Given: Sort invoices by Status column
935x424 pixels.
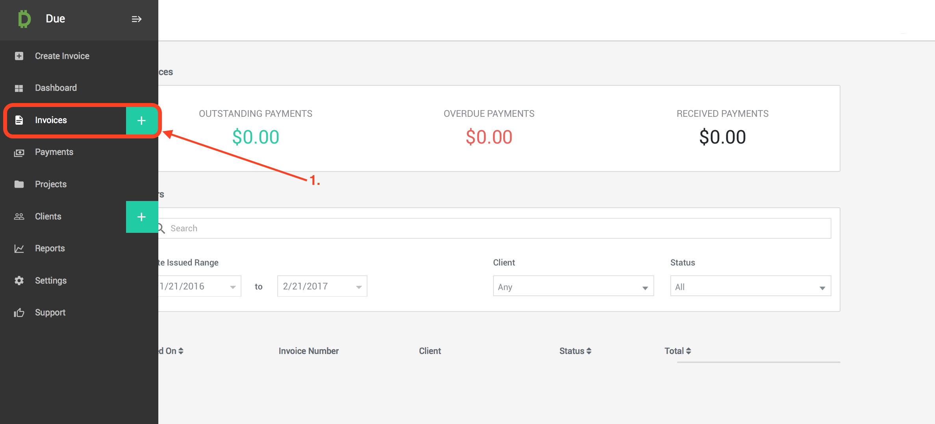Looking at the screenshot, I should 575,351.
